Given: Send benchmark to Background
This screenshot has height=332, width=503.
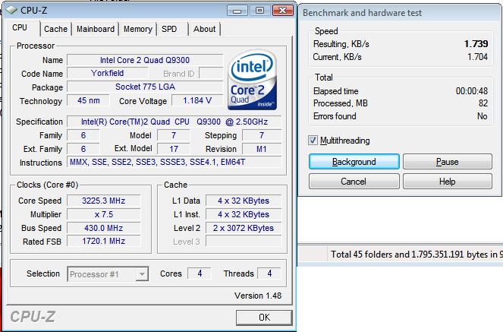Looking at the screenshot, I should 354,162.
